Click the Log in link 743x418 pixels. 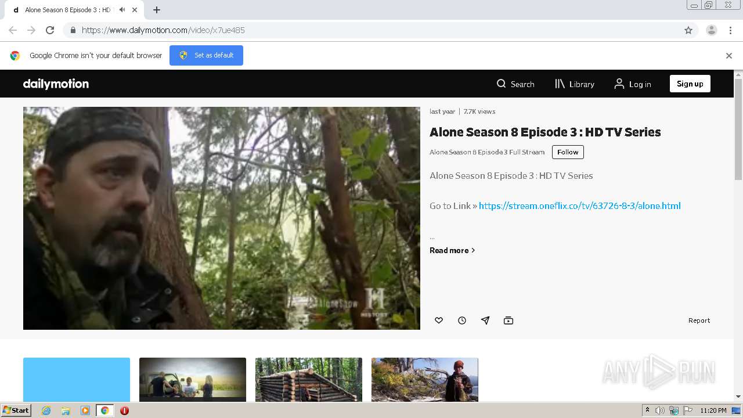(x=633, y=84)
